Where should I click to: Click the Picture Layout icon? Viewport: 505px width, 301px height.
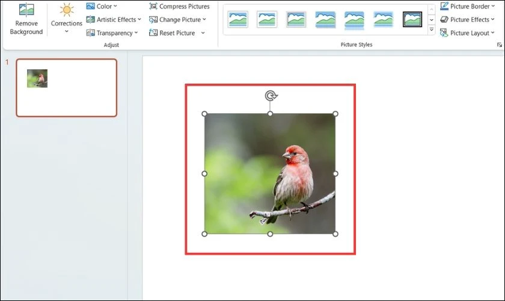coord(444,33)
